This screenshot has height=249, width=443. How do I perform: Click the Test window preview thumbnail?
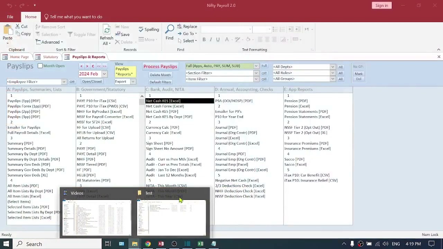pos(172,218)
